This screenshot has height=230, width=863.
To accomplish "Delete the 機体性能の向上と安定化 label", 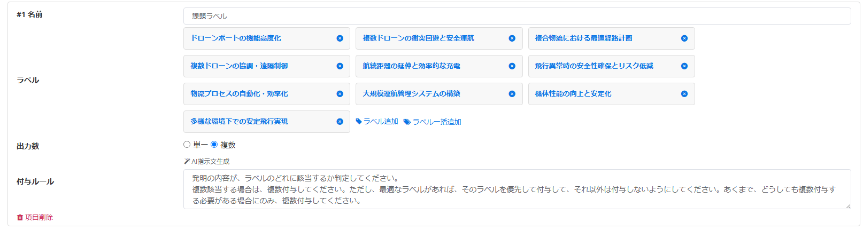I will coord(684,94).
